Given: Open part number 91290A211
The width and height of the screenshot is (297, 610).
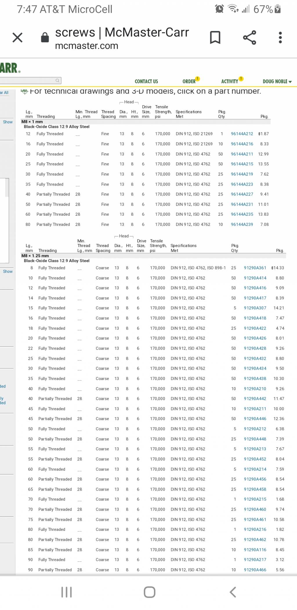Looking at the screenshot, I should pyautogui.click(x=255, y=409).
